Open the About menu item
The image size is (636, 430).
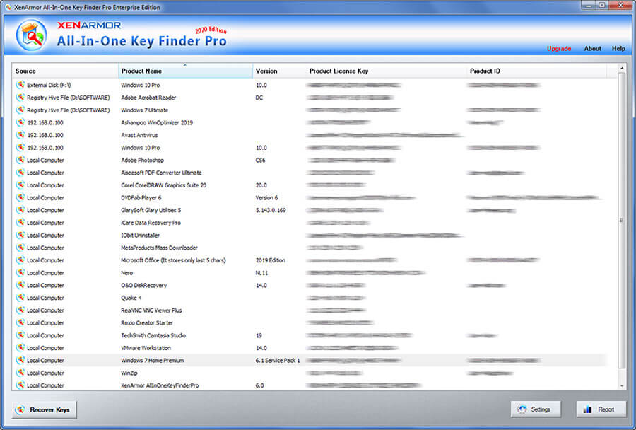pos(592,48)
